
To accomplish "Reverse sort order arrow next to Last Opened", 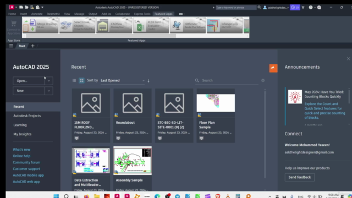I will (x=148, y=81).
